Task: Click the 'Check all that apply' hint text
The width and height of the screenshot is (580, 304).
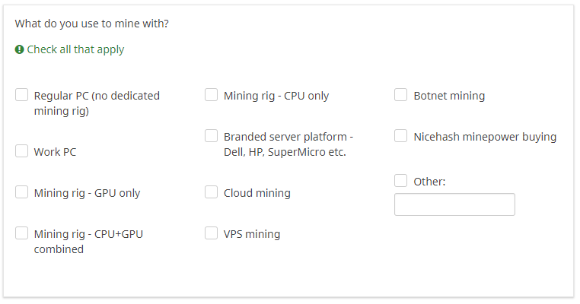Action: (75, 49)
